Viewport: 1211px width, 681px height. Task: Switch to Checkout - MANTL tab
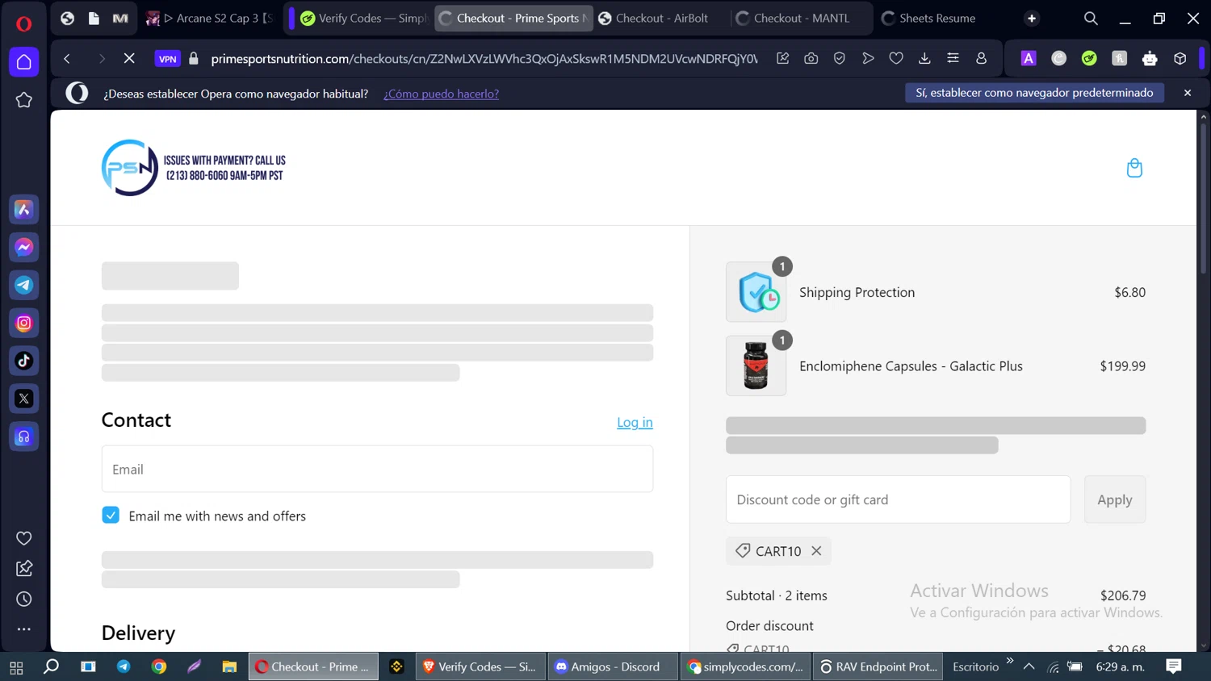tap(801, 18)
